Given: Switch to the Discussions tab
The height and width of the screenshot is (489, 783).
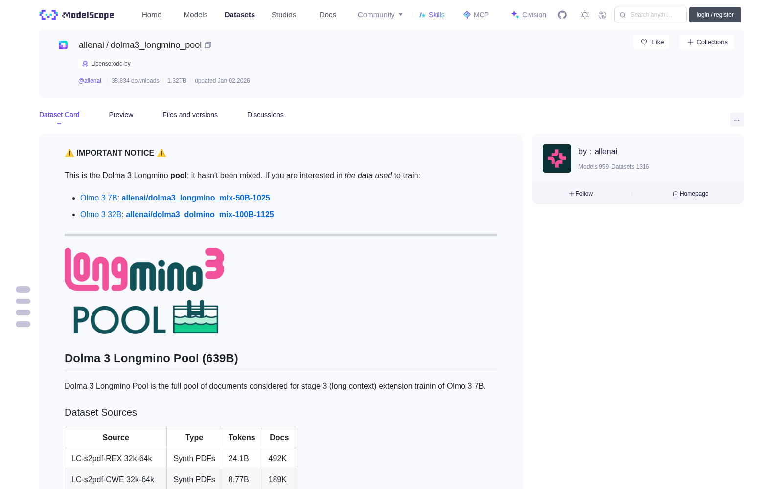Looking at the screenshot, I should tap(265, 115).
